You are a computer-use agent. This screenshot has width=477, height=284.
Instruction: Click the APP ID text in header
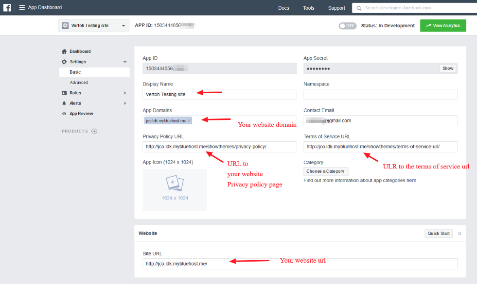(x=165, y=25)
